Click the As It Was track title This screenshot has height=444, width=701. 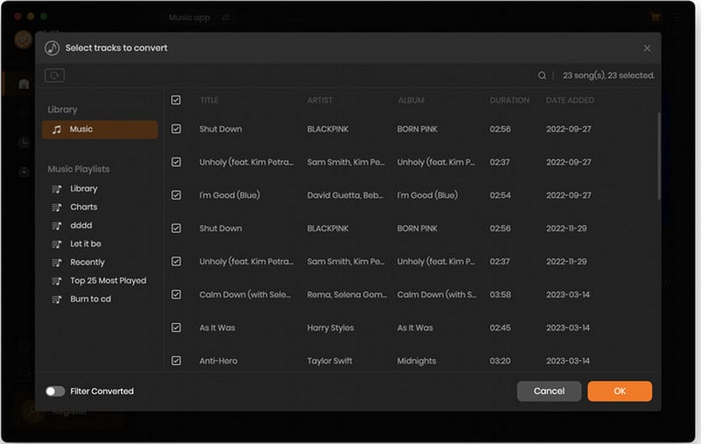[x=216, y=328]
